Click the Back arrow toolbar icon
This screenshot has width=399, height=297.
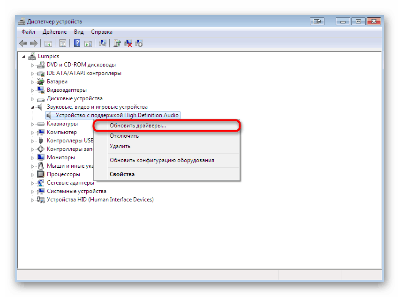coord(23,43)
